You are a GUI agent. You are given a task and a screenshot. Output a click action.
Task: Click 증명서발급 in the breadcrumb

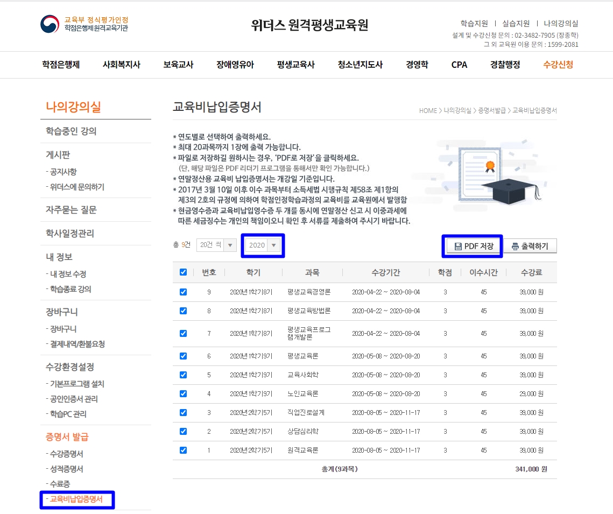(x=492, y=111)
